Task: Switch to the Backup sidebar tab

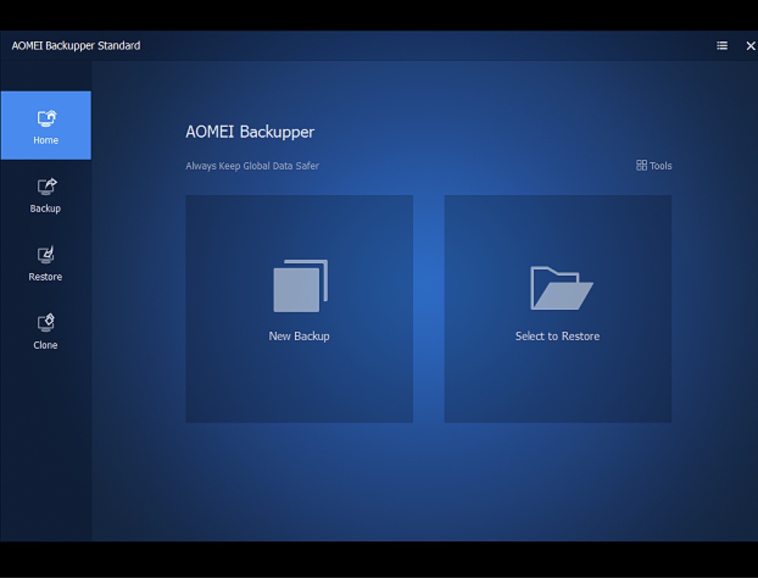Action: (x=46, y=195)
